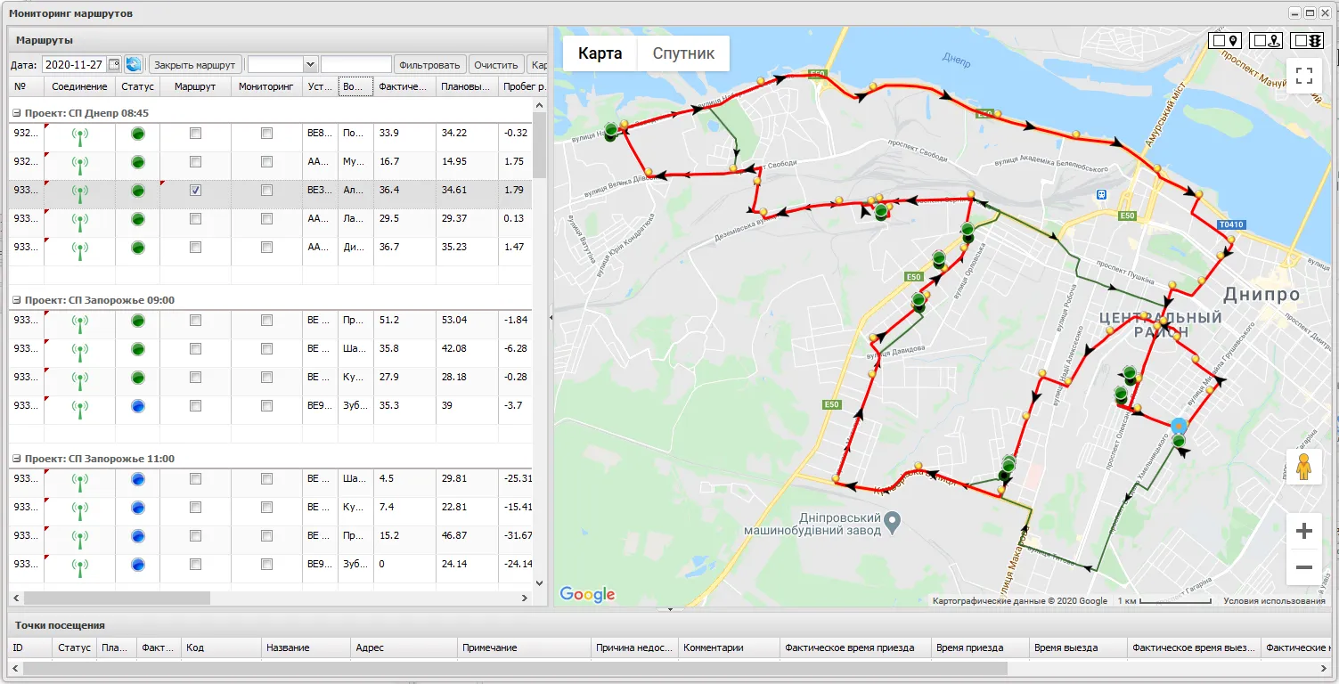Click the antenna icon in the 7.4 row
This screenshot has height=684, width=1339.
tap(79, 511)
